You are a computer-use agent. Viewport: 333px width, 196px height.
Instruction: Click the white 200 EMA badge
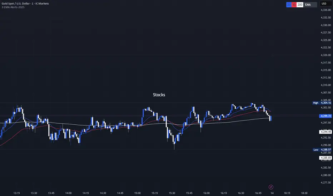301,4
